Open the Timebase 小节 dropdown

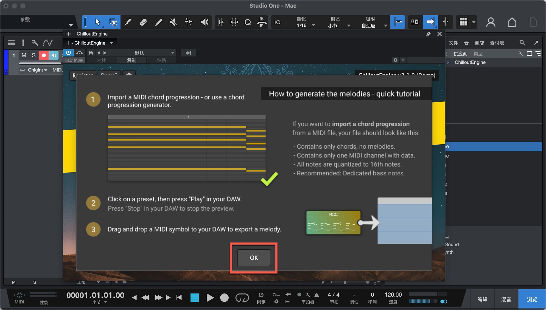(x=339, y=22)
